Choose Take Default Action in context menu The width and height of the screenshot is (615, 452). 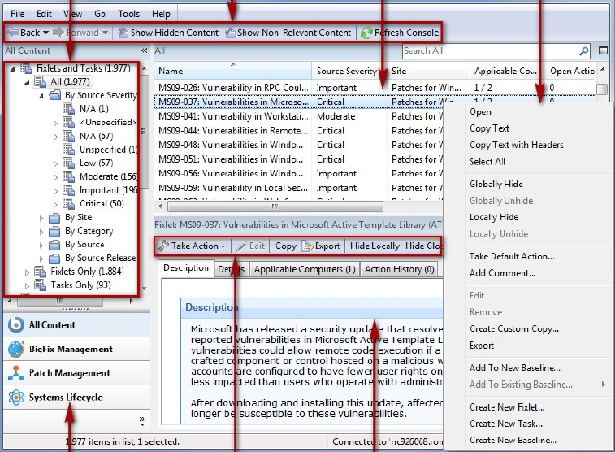point(512,256)
